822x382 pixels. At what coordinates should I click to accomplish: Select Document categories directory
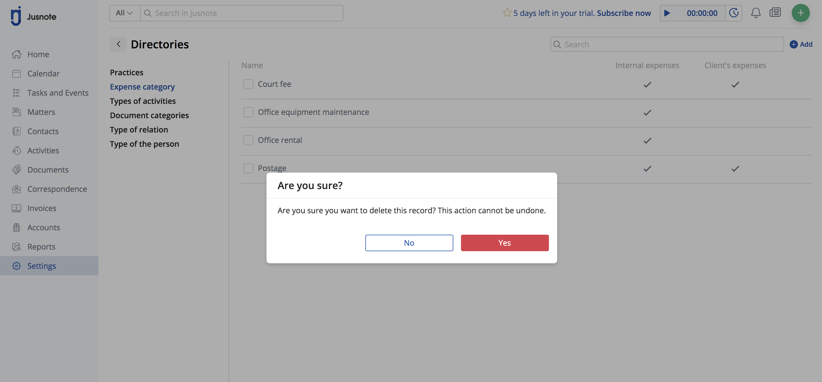(x=149, y=115)
